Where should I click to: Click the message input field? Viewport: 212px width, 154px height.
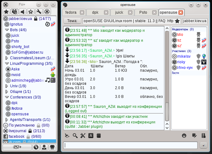click(131, 145)
